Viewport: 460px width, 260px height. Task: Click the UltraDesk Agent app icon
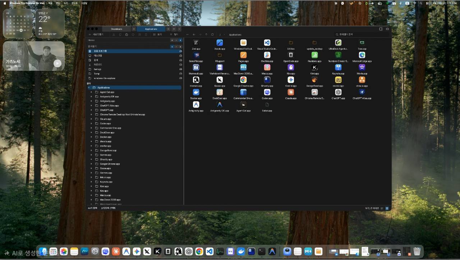pos(338,43)
